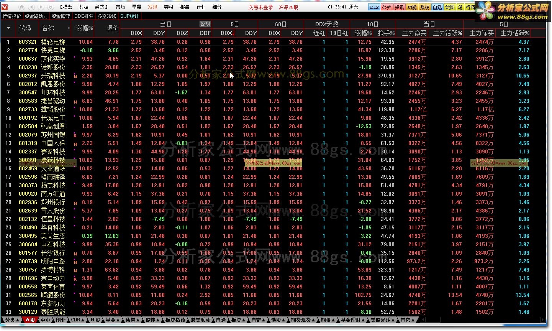Switch to the 资金驱动力 tab
Viewport: 552px width, 331px height.
[36, 16]
